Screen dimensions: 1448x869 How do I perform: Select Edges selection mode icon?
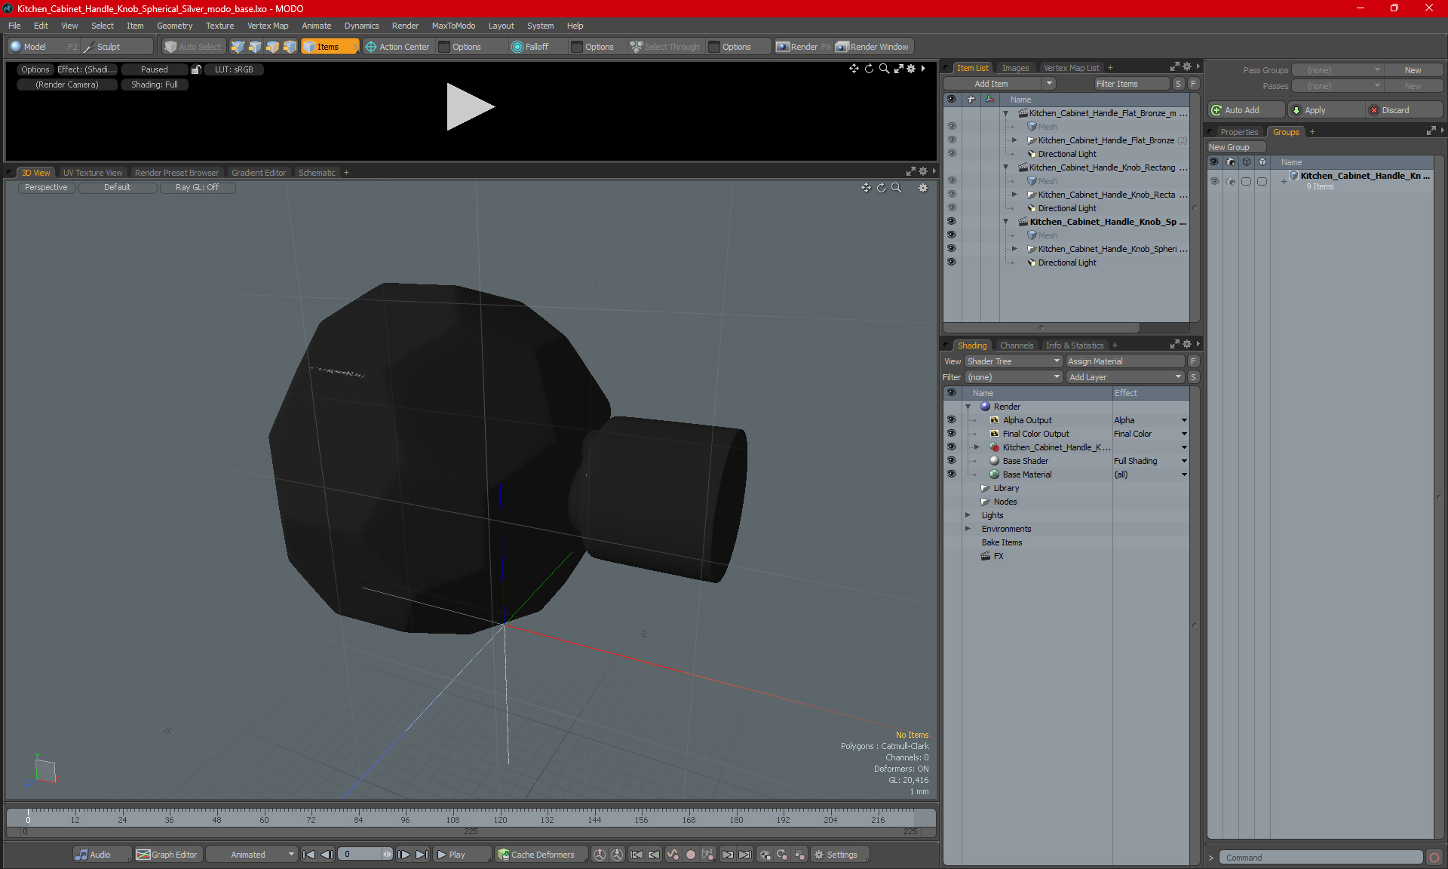tap(255, 47)
